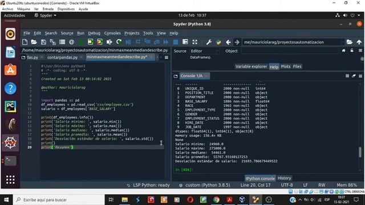365x205 pixels.
Task: Open the File menu
Action: click(27, 33)
